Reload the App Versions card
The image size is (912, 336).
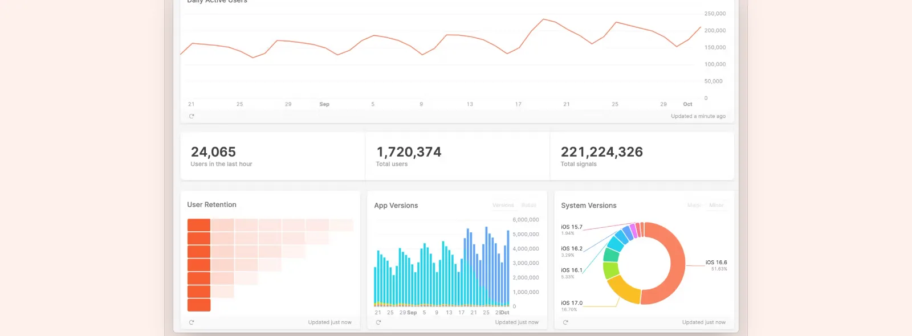(x=378, y=322)
